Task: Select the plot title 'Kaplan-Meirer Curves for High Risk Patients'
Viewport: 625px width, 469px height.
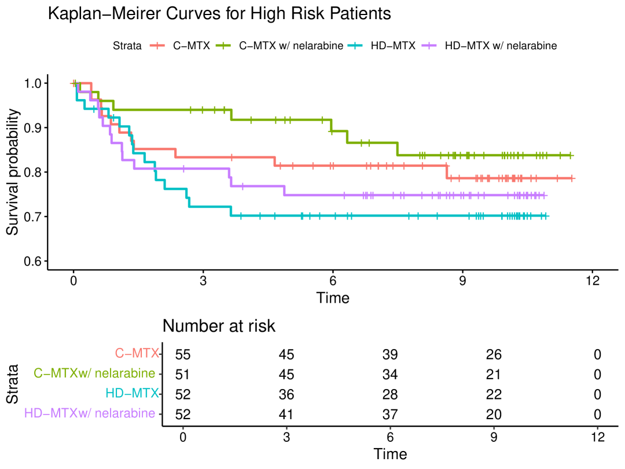Action: pyautogui.click(x=219, y=14)
